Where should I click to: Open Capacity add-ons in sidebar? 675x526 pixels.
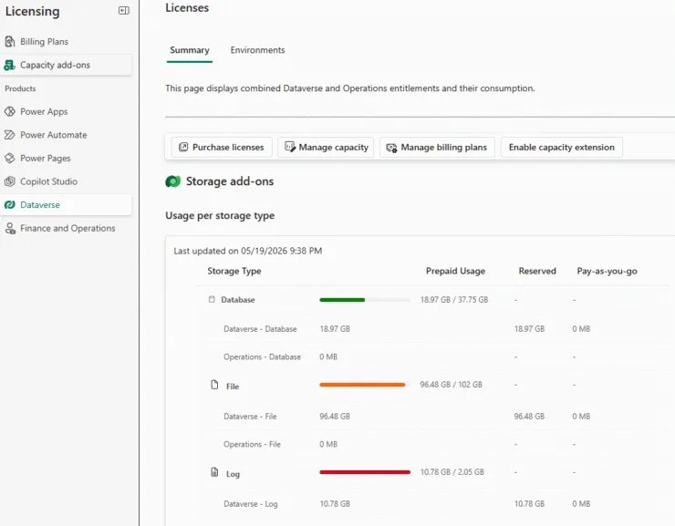tap(66, 65)
